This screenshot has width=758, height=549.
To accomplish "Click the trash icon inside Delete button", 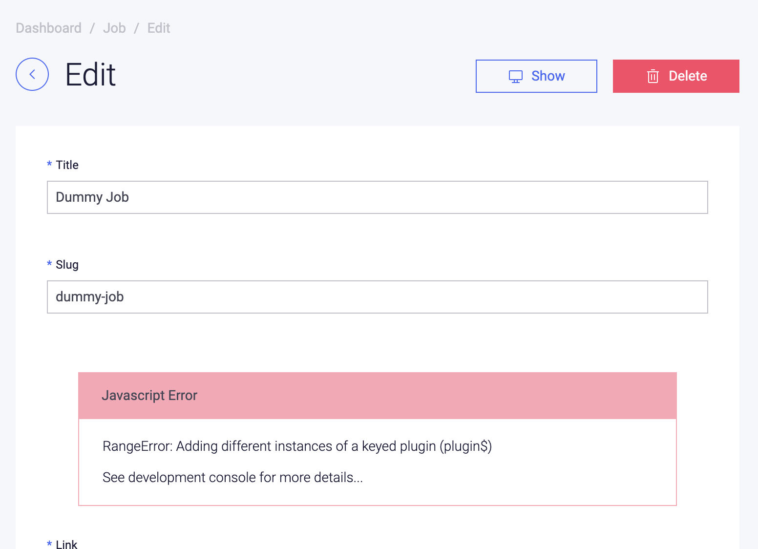I will [653, 76].
